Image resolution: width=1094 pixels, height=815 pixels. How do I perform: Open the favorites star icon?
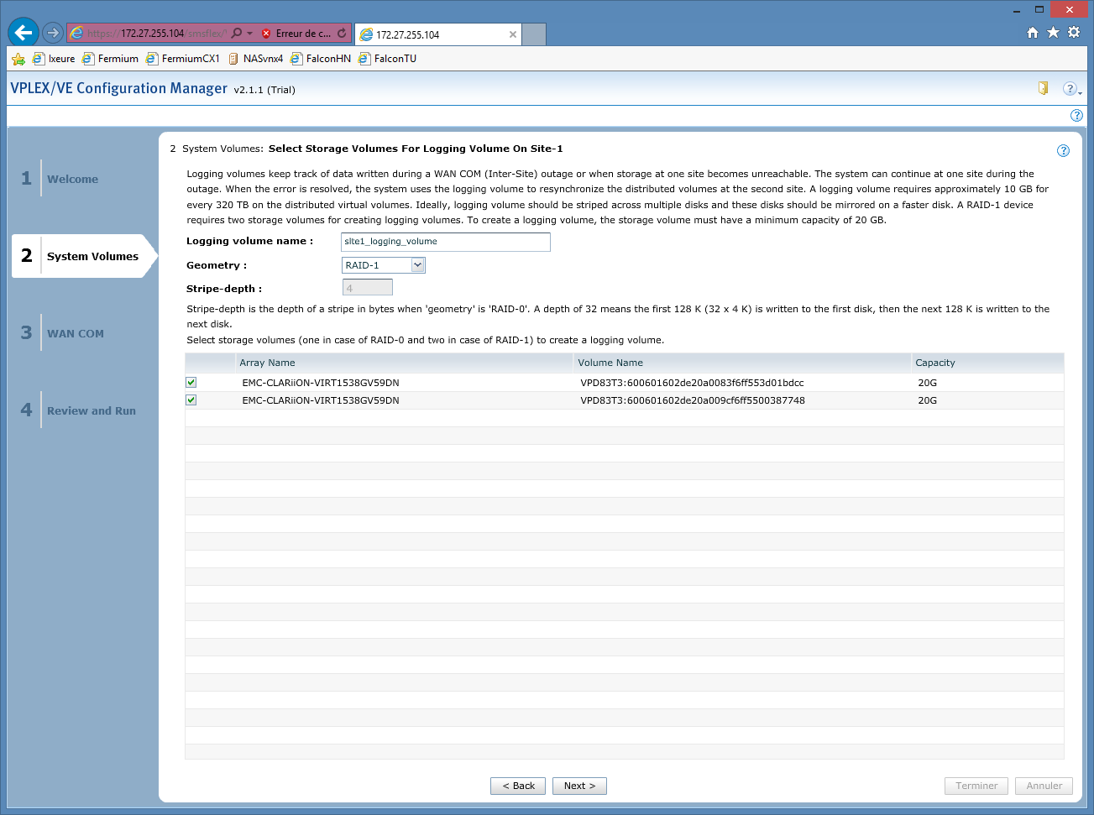pyautogui.click(x=1053, y=33)
